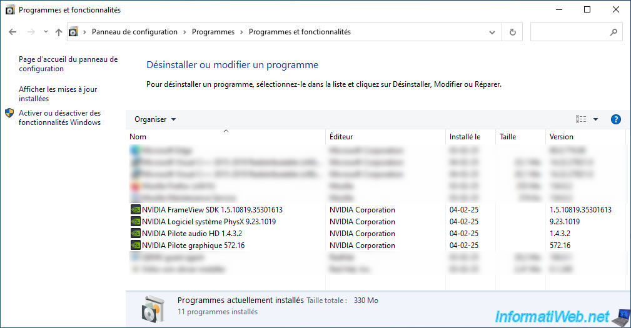Click the installed programs icon in details pane
Viewport: 631px width, 328px height.
153,309
